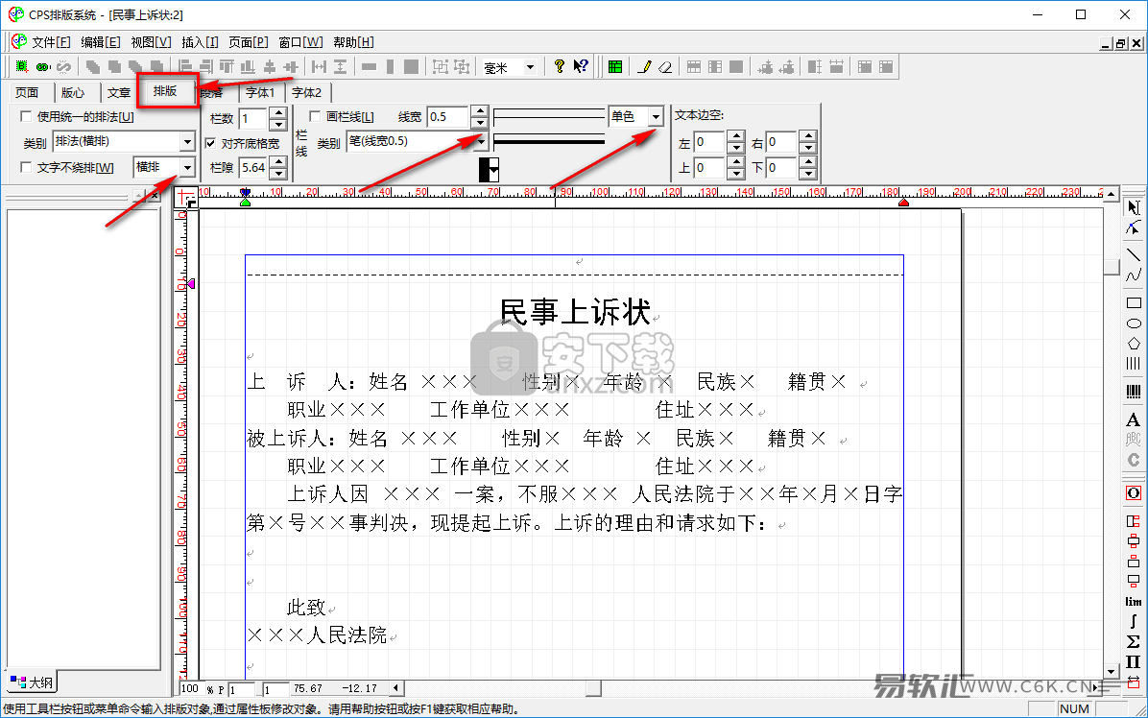Select the eraser tool in toolbar
The height and width of the screenshot is (718, 1148).
[665, 67]
